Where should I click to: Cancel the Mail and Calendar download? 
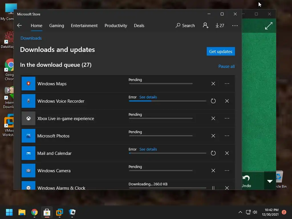coord(227,153)
